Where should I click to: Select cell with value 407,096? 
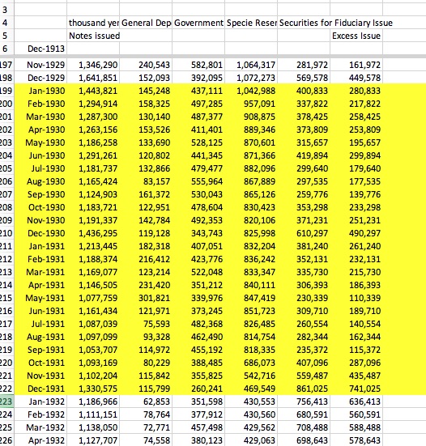pyautogui.click(x=304, y=363)
